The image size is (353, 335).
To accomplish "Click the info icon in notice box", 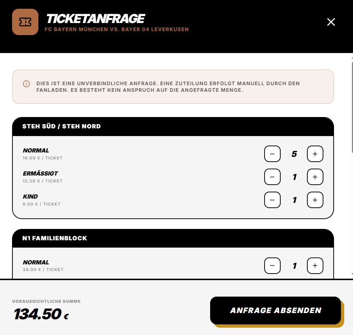I will point(26,84).
